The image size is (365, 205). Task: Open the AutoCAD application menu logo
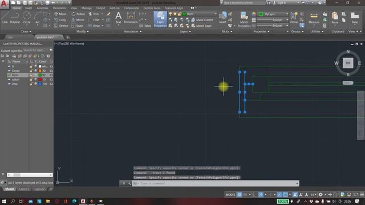pos(4,4)
